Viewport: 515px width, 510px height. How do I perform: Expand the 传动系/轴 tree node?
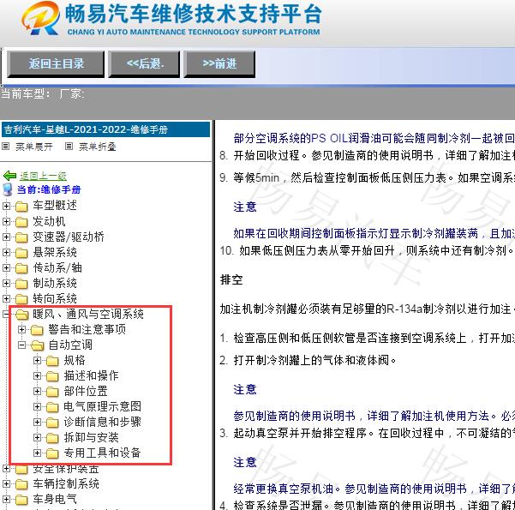[6, 267]
